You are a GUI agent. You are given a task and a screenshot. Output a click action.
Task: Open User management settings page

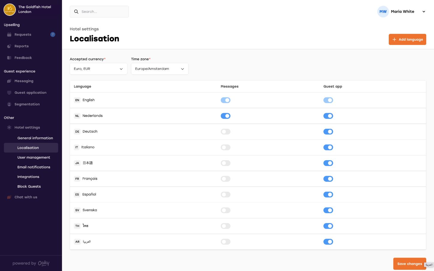34,158
